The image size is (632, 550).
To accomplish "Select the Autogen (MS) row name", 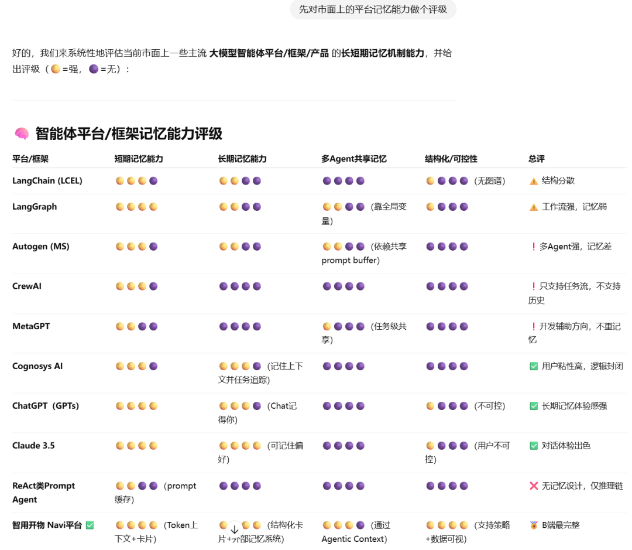I will (x=41, y=247).
